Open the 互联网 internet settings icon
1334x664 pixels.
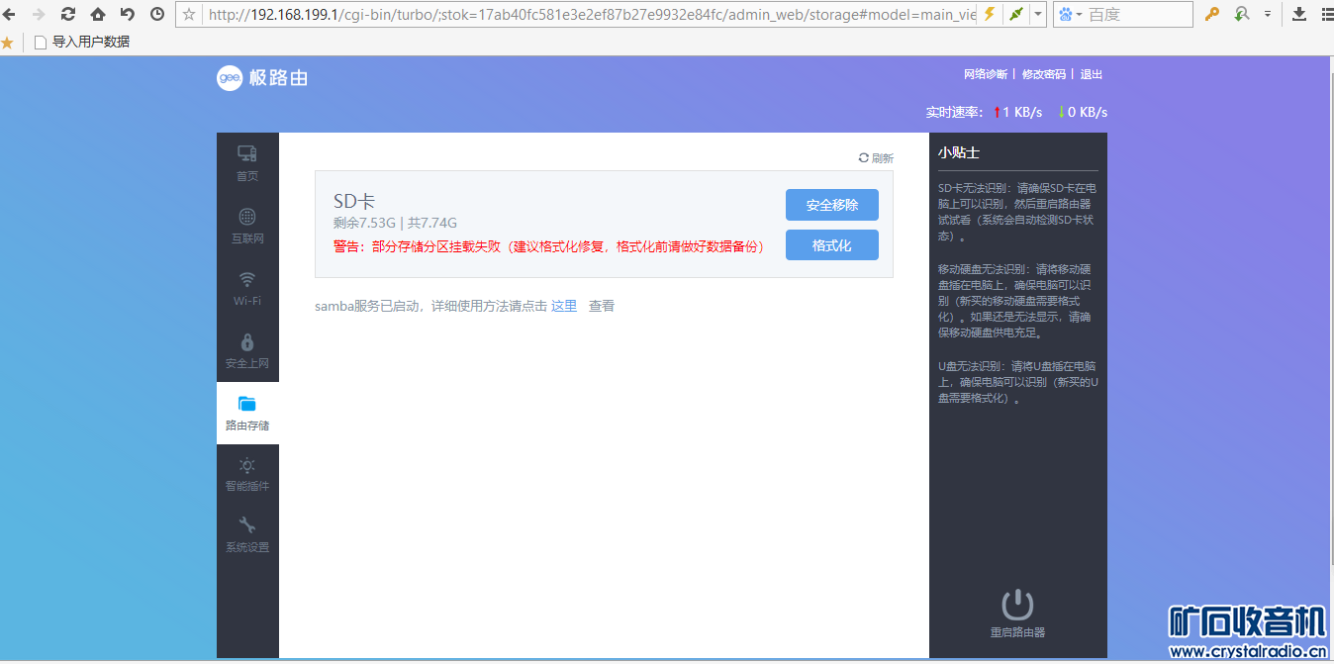point(247,225)
